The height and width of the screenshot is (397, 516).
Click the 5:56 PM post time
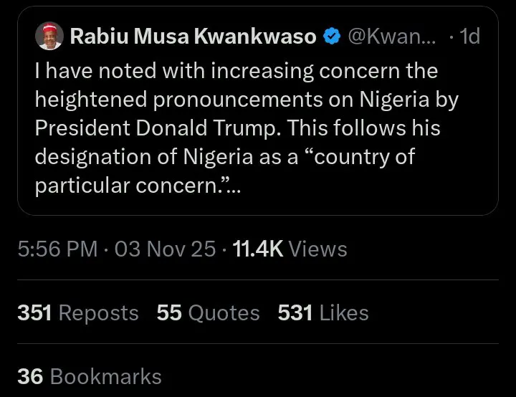click(x=57, y=249)
